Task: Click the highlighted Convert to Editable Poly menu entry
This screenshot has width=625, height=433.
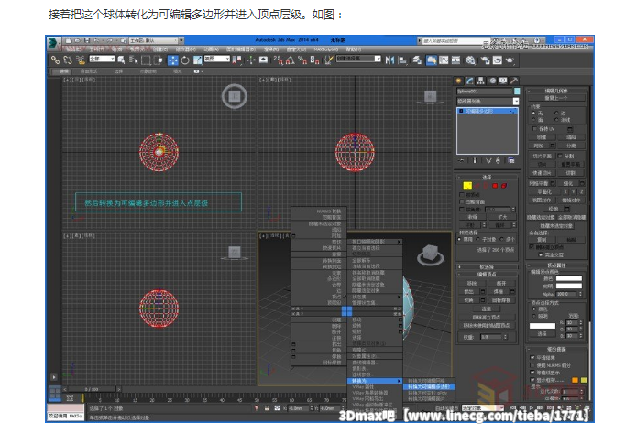Action: pos(429,386)
